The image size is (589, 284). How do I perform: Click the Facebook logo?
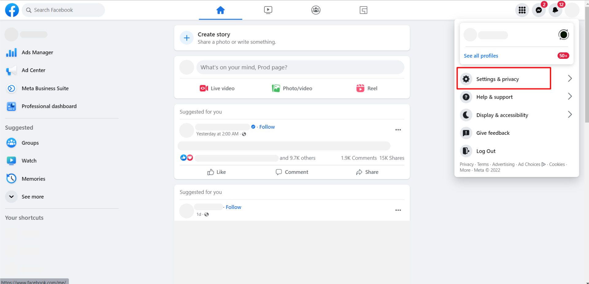click(x=12, y=10)
